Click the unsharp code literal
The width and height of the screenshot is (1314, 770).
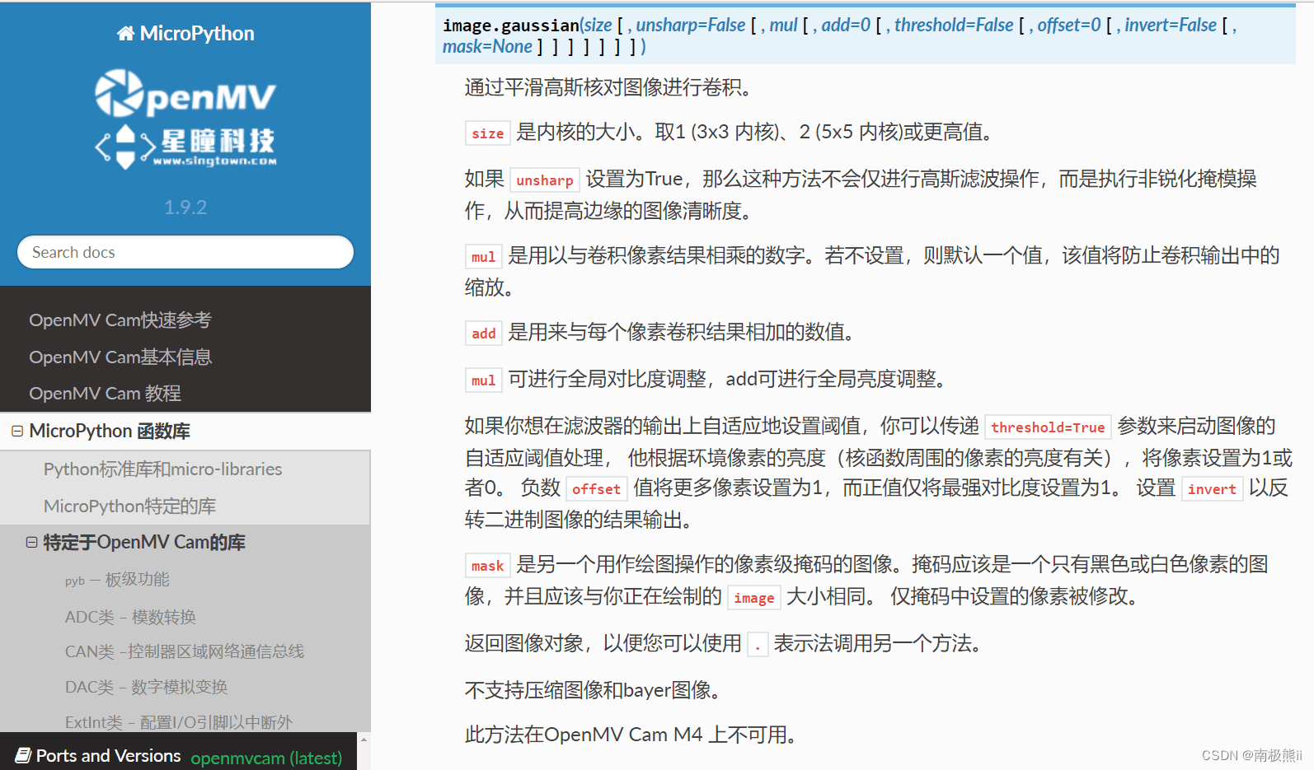click(x=544, y=180)
